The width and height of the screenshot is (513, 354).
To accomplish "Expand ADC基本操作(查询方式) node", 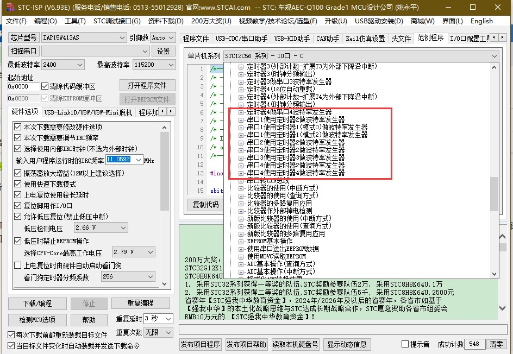I will [x=241, y=264].
